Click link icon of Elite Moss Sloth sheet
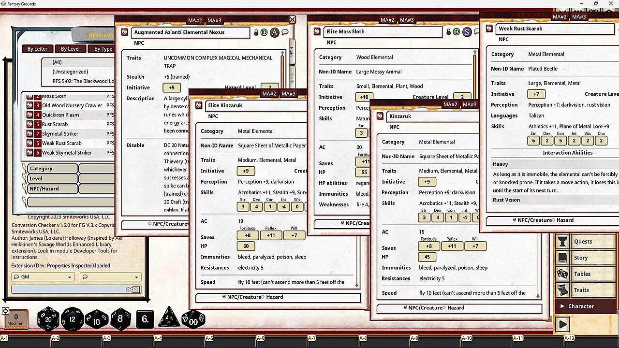The width and height of the screenshot is (619, 348). pyautogui.click(x=317, y=31)
